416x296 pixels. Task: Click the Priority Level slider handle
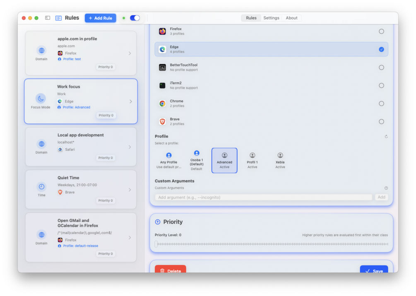(156, 244)
